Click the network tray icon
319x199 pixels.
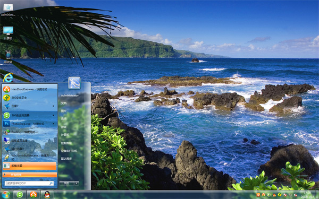pyautogui.click(x=290, y=195)
